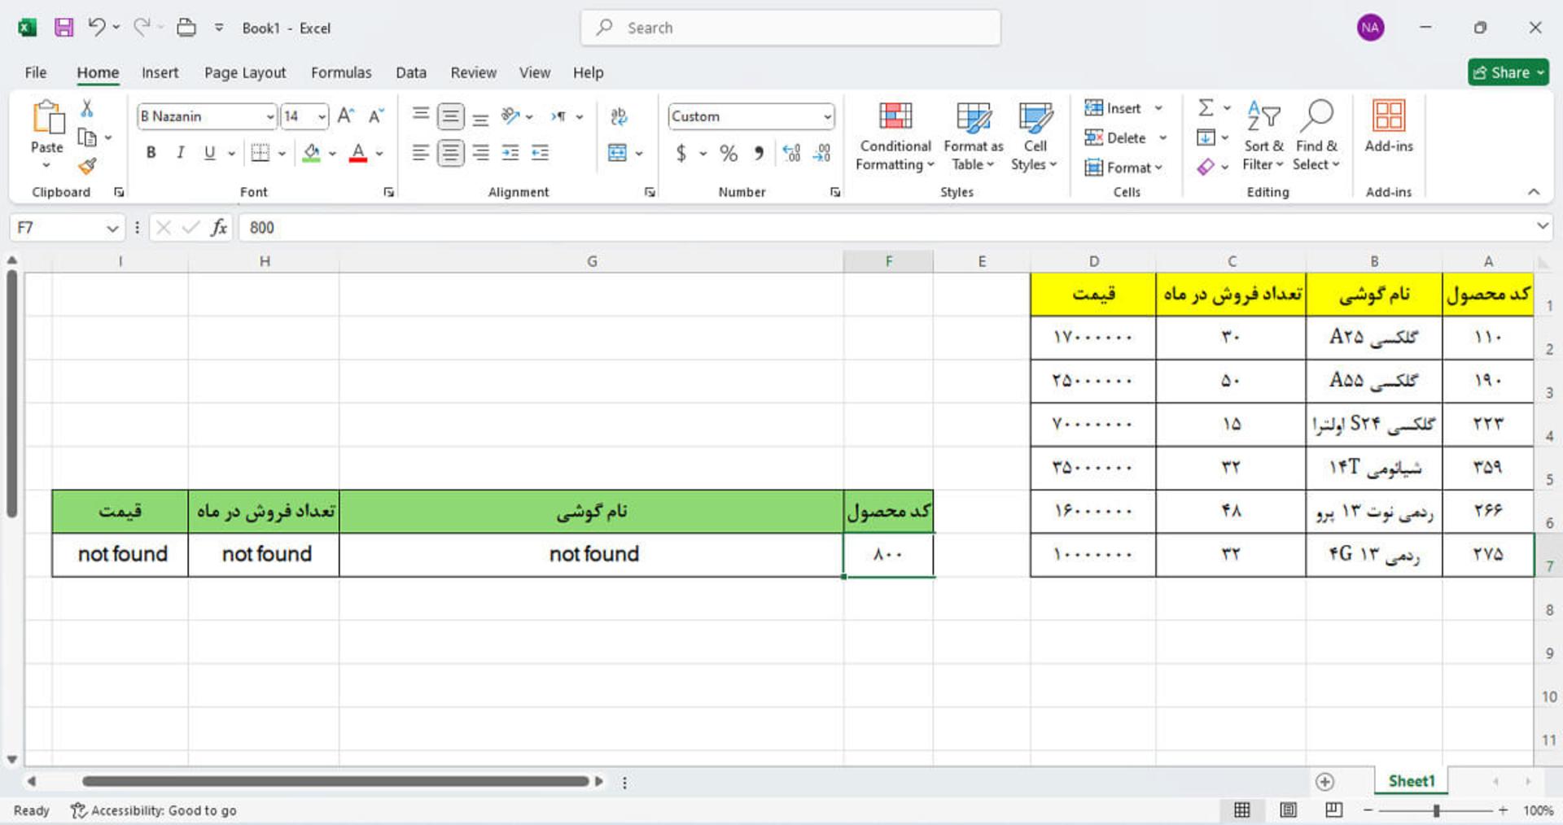
Task: Toggle Center horizontal alignment
Action: point(450,152)
